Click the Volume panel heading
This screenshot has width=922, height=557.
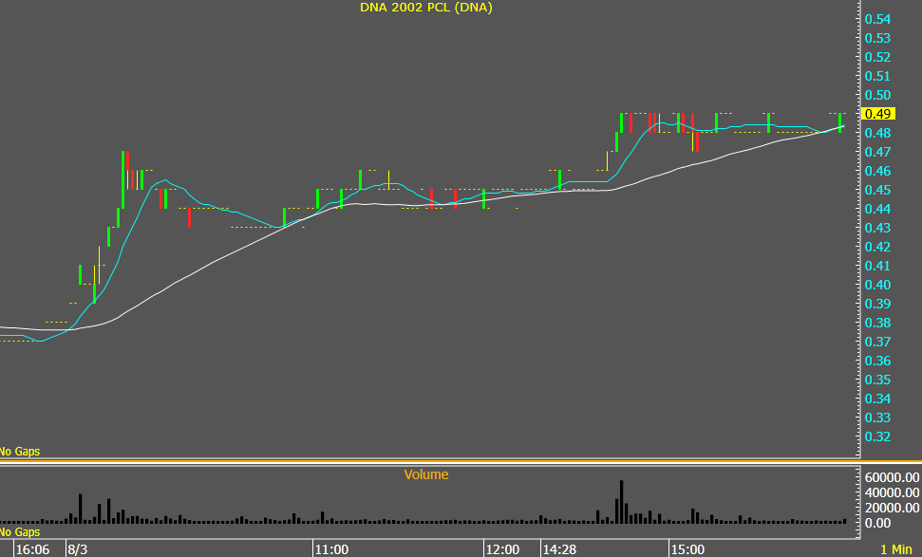coord(426,474)
